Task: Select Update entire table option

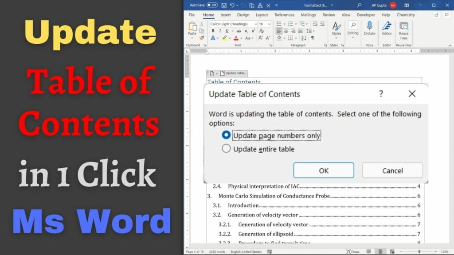Action: click(x=227, y=149)
